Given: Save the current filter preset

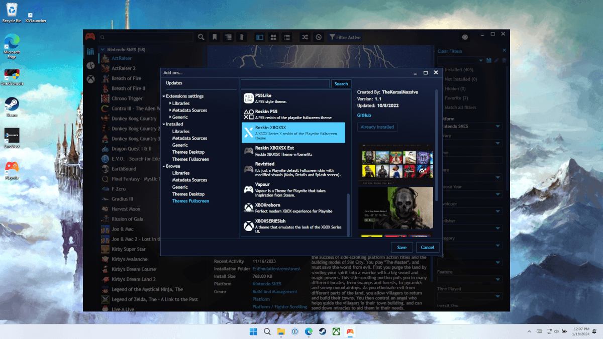Looking at the screenshot, I should 489,60.
